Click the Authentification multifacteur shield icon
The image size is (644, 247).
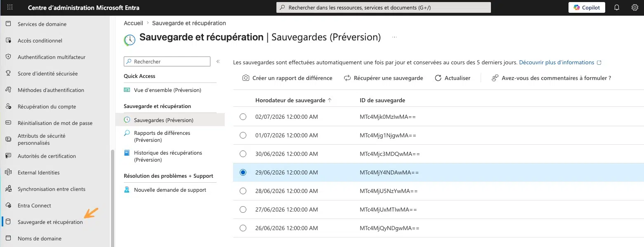point(8,57)
